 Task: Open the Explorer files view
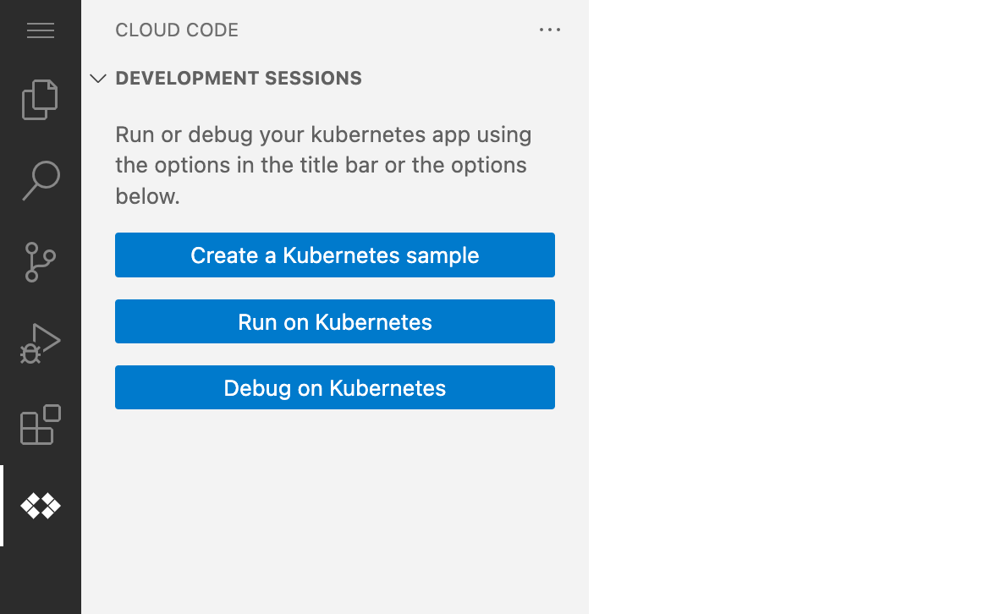41,100
